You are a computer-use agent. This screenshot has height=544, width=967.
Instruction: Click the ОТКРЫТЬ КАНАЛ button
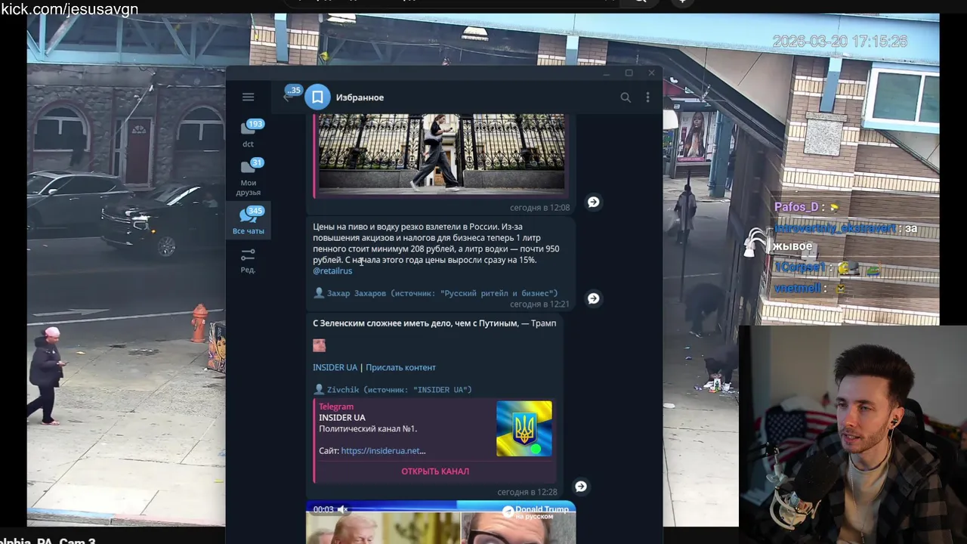pyautogui.click(x=435, y=471)
